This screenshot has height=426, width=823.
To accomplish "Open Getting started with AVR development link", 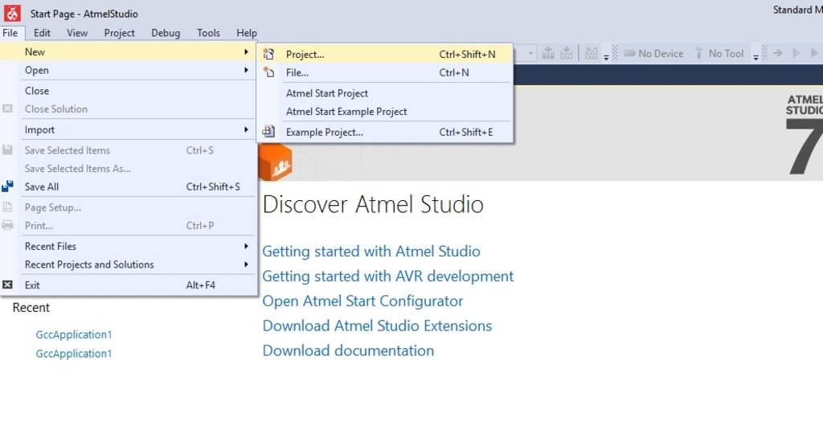I will point(388,276).
